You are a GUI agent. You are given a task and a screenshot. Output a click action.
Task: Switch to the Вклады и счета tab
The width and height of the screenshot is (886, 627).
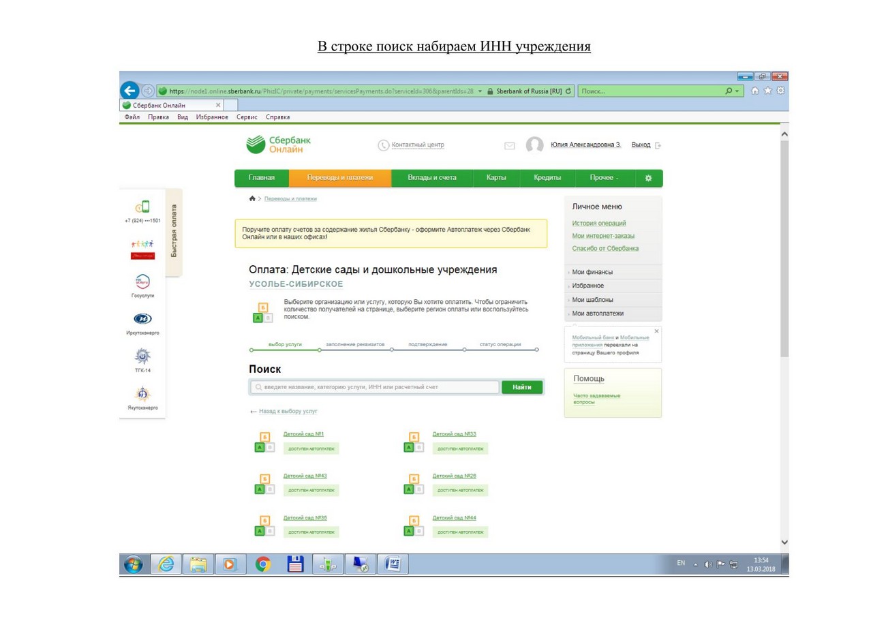(x=432, y=178)
